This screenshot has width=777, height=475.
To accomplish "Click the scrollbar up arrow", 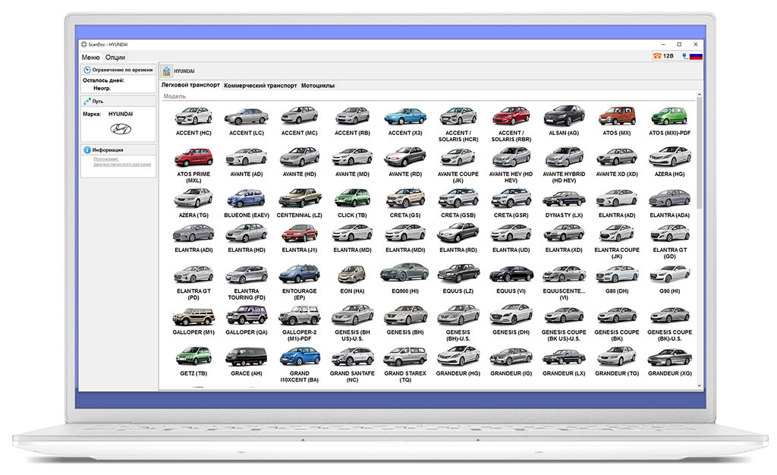I will (x=699, y=94).
